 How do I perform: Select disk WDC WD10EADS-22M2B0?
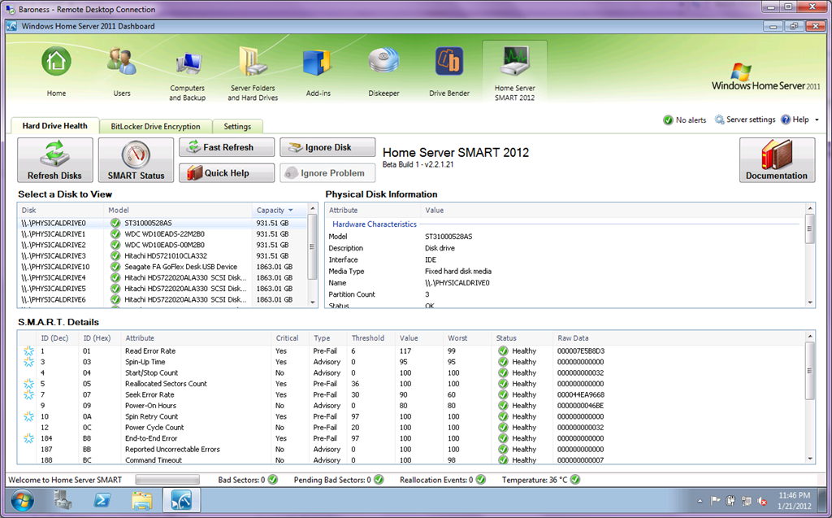162,233
